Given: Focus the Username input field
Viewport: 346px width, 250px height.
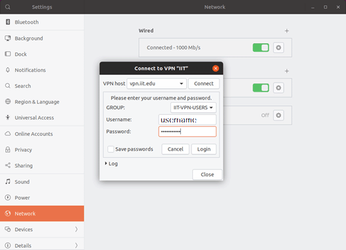Looking at the screenshot, I should point(187,120).
